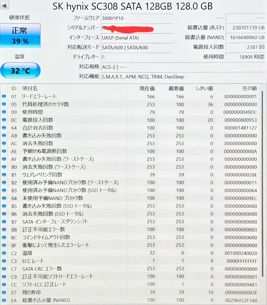
Task: Click status dot of row BF
Action: point(4,245)
